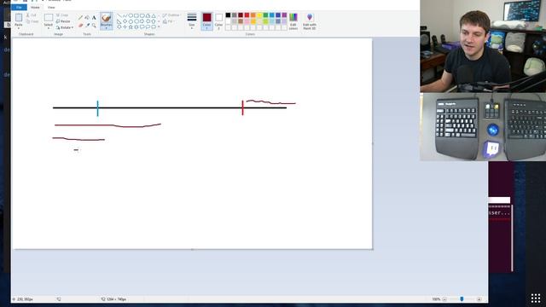This screenshot has height=307, width=546.
Task: Open the shape Outline dropdown
Action: [171, 15]
